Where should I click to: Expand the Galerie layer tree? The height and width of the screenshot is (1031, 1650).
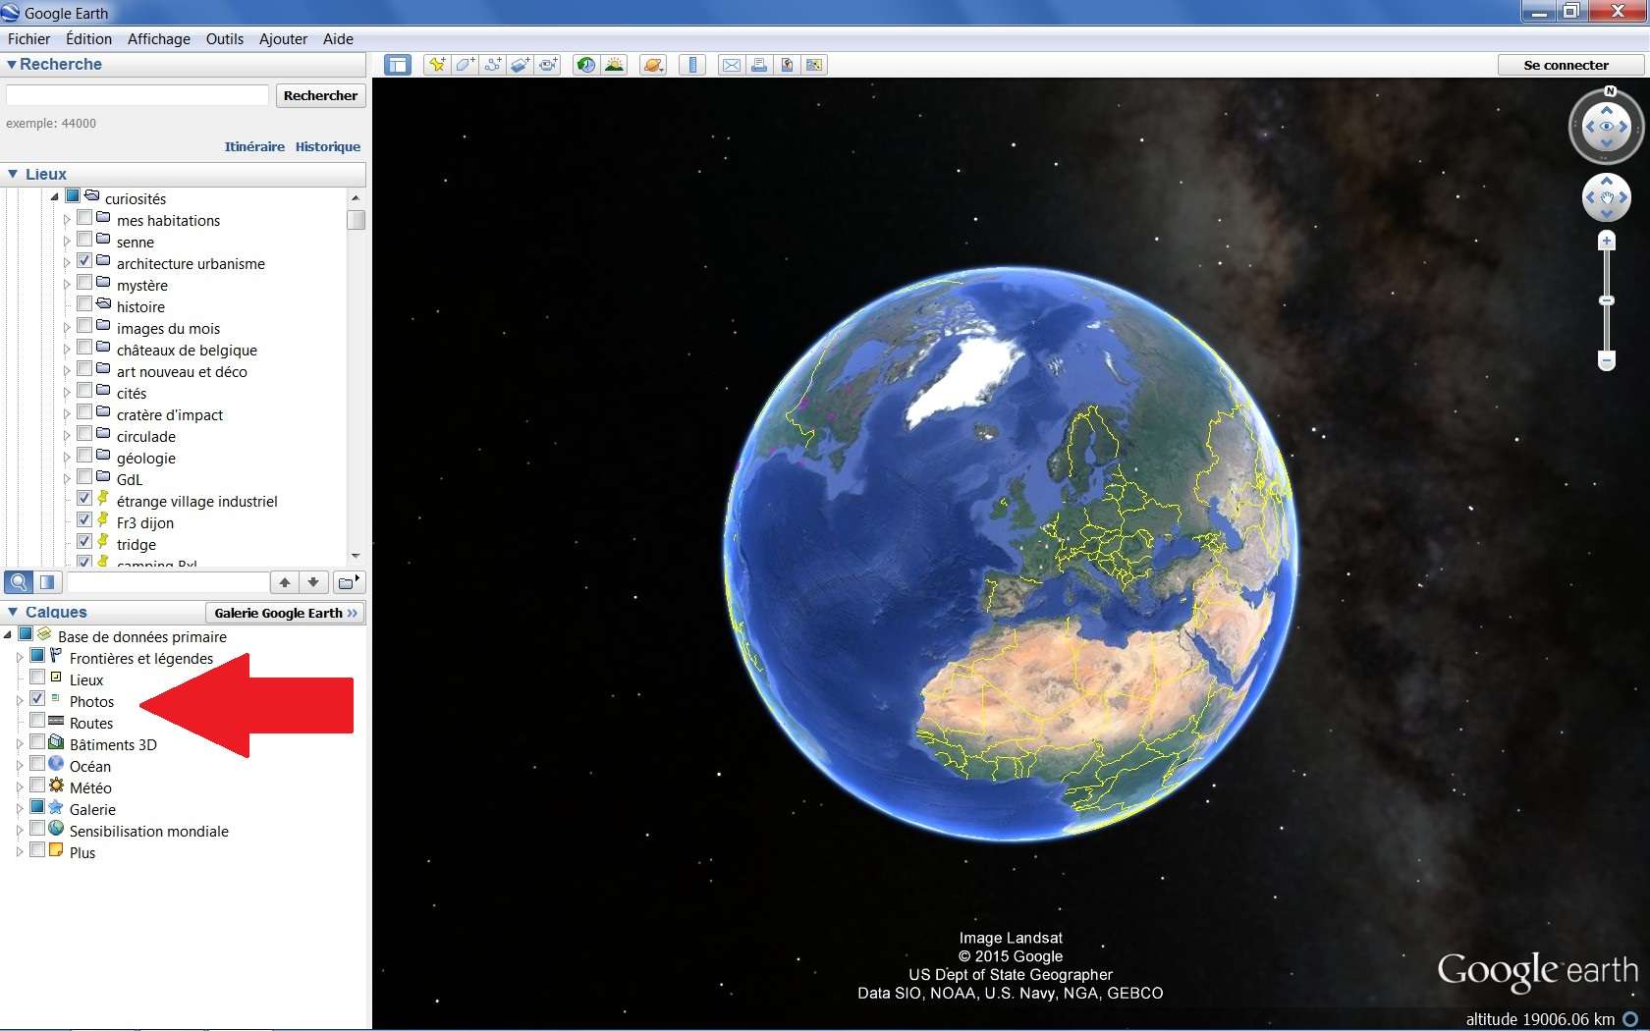(x=20, y=809)
